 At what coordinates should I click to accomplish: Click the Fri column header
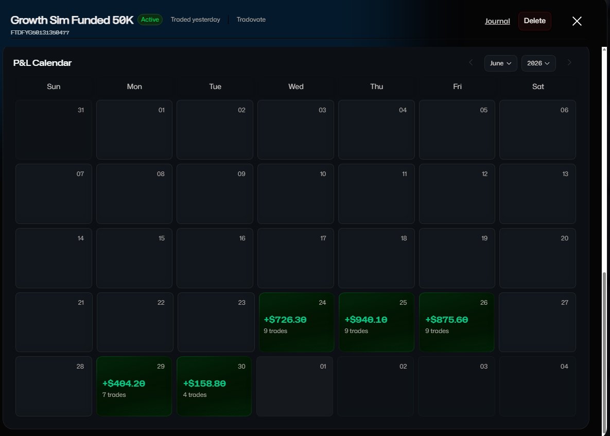(457, 86)
